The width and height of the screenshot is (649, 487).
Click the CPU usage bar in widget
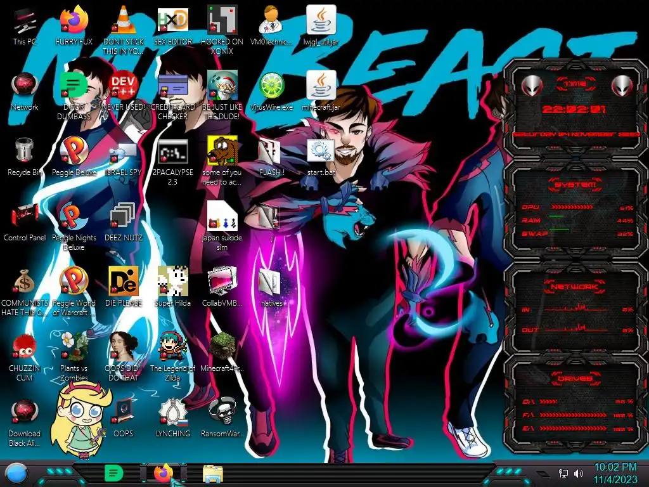point(572,207)
